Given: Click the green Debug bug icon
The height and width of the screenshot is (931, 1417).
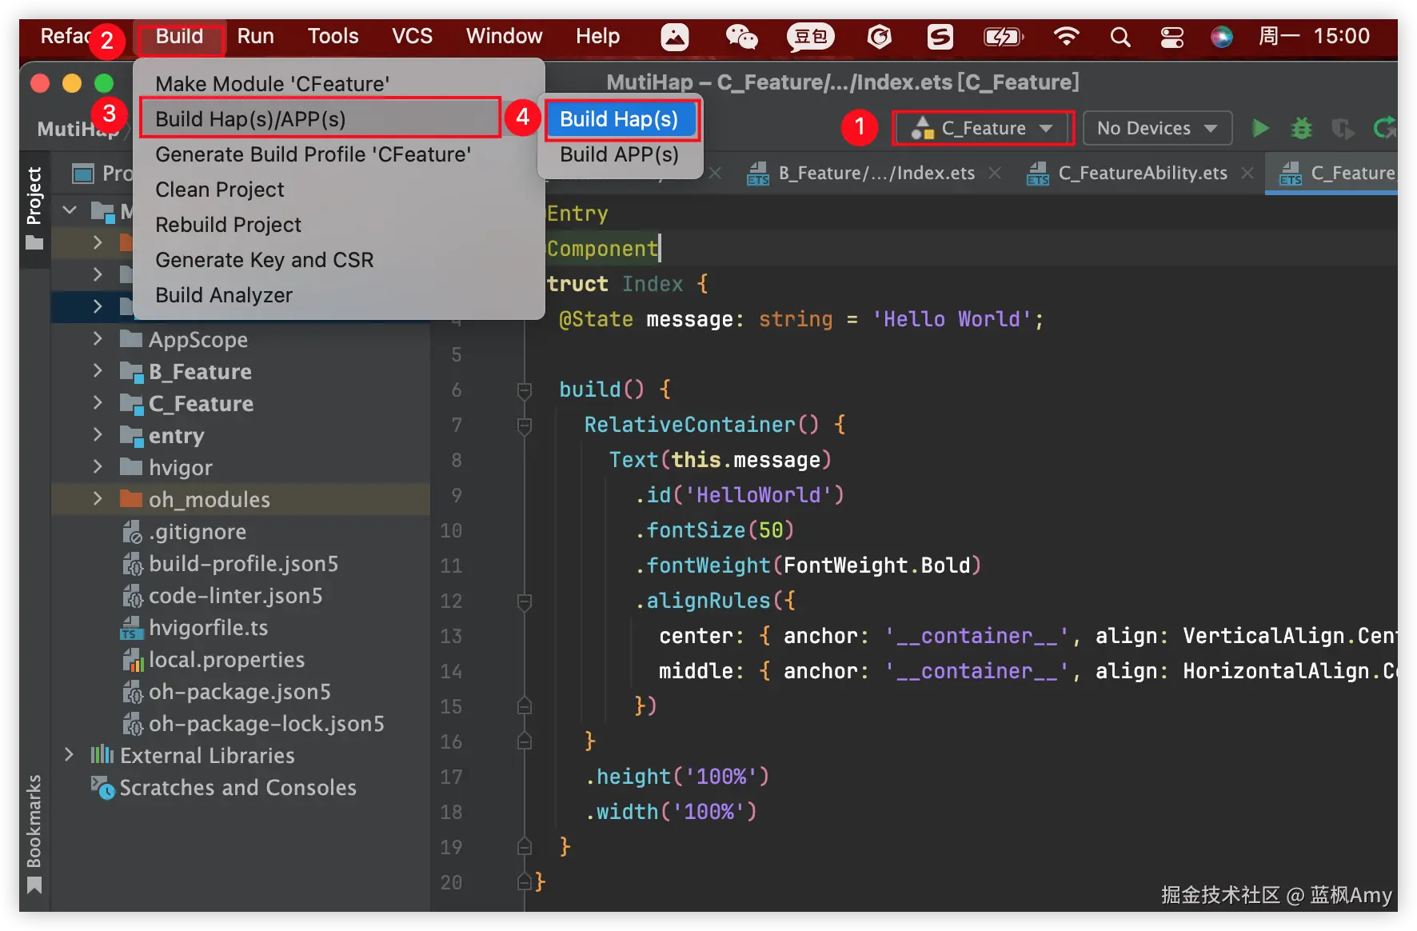Looking at the screenshot, I should pyautogui.click(x=1301, y=128).
